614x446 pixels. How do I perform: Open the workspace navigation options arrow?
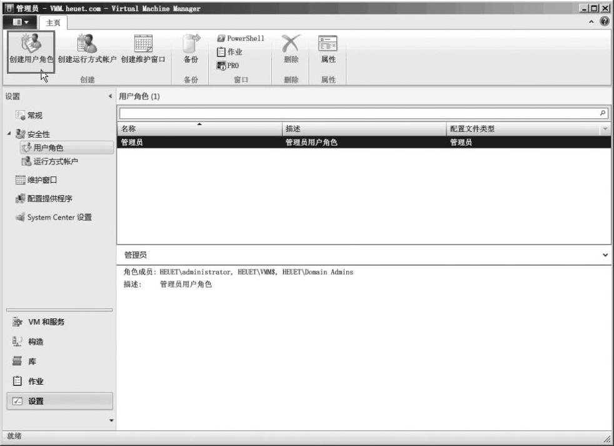coord(111,420)
